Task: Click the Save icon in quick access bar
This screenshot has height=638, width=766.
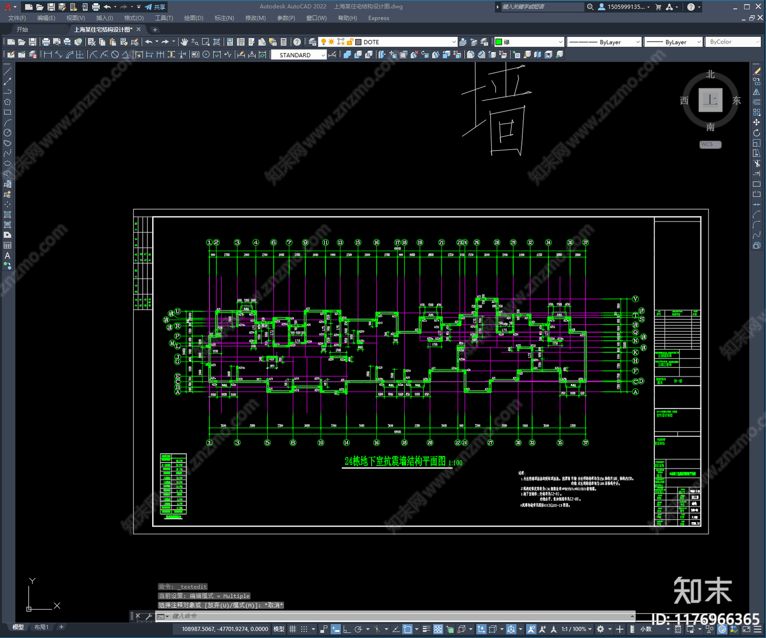Action: pos(51,7)
